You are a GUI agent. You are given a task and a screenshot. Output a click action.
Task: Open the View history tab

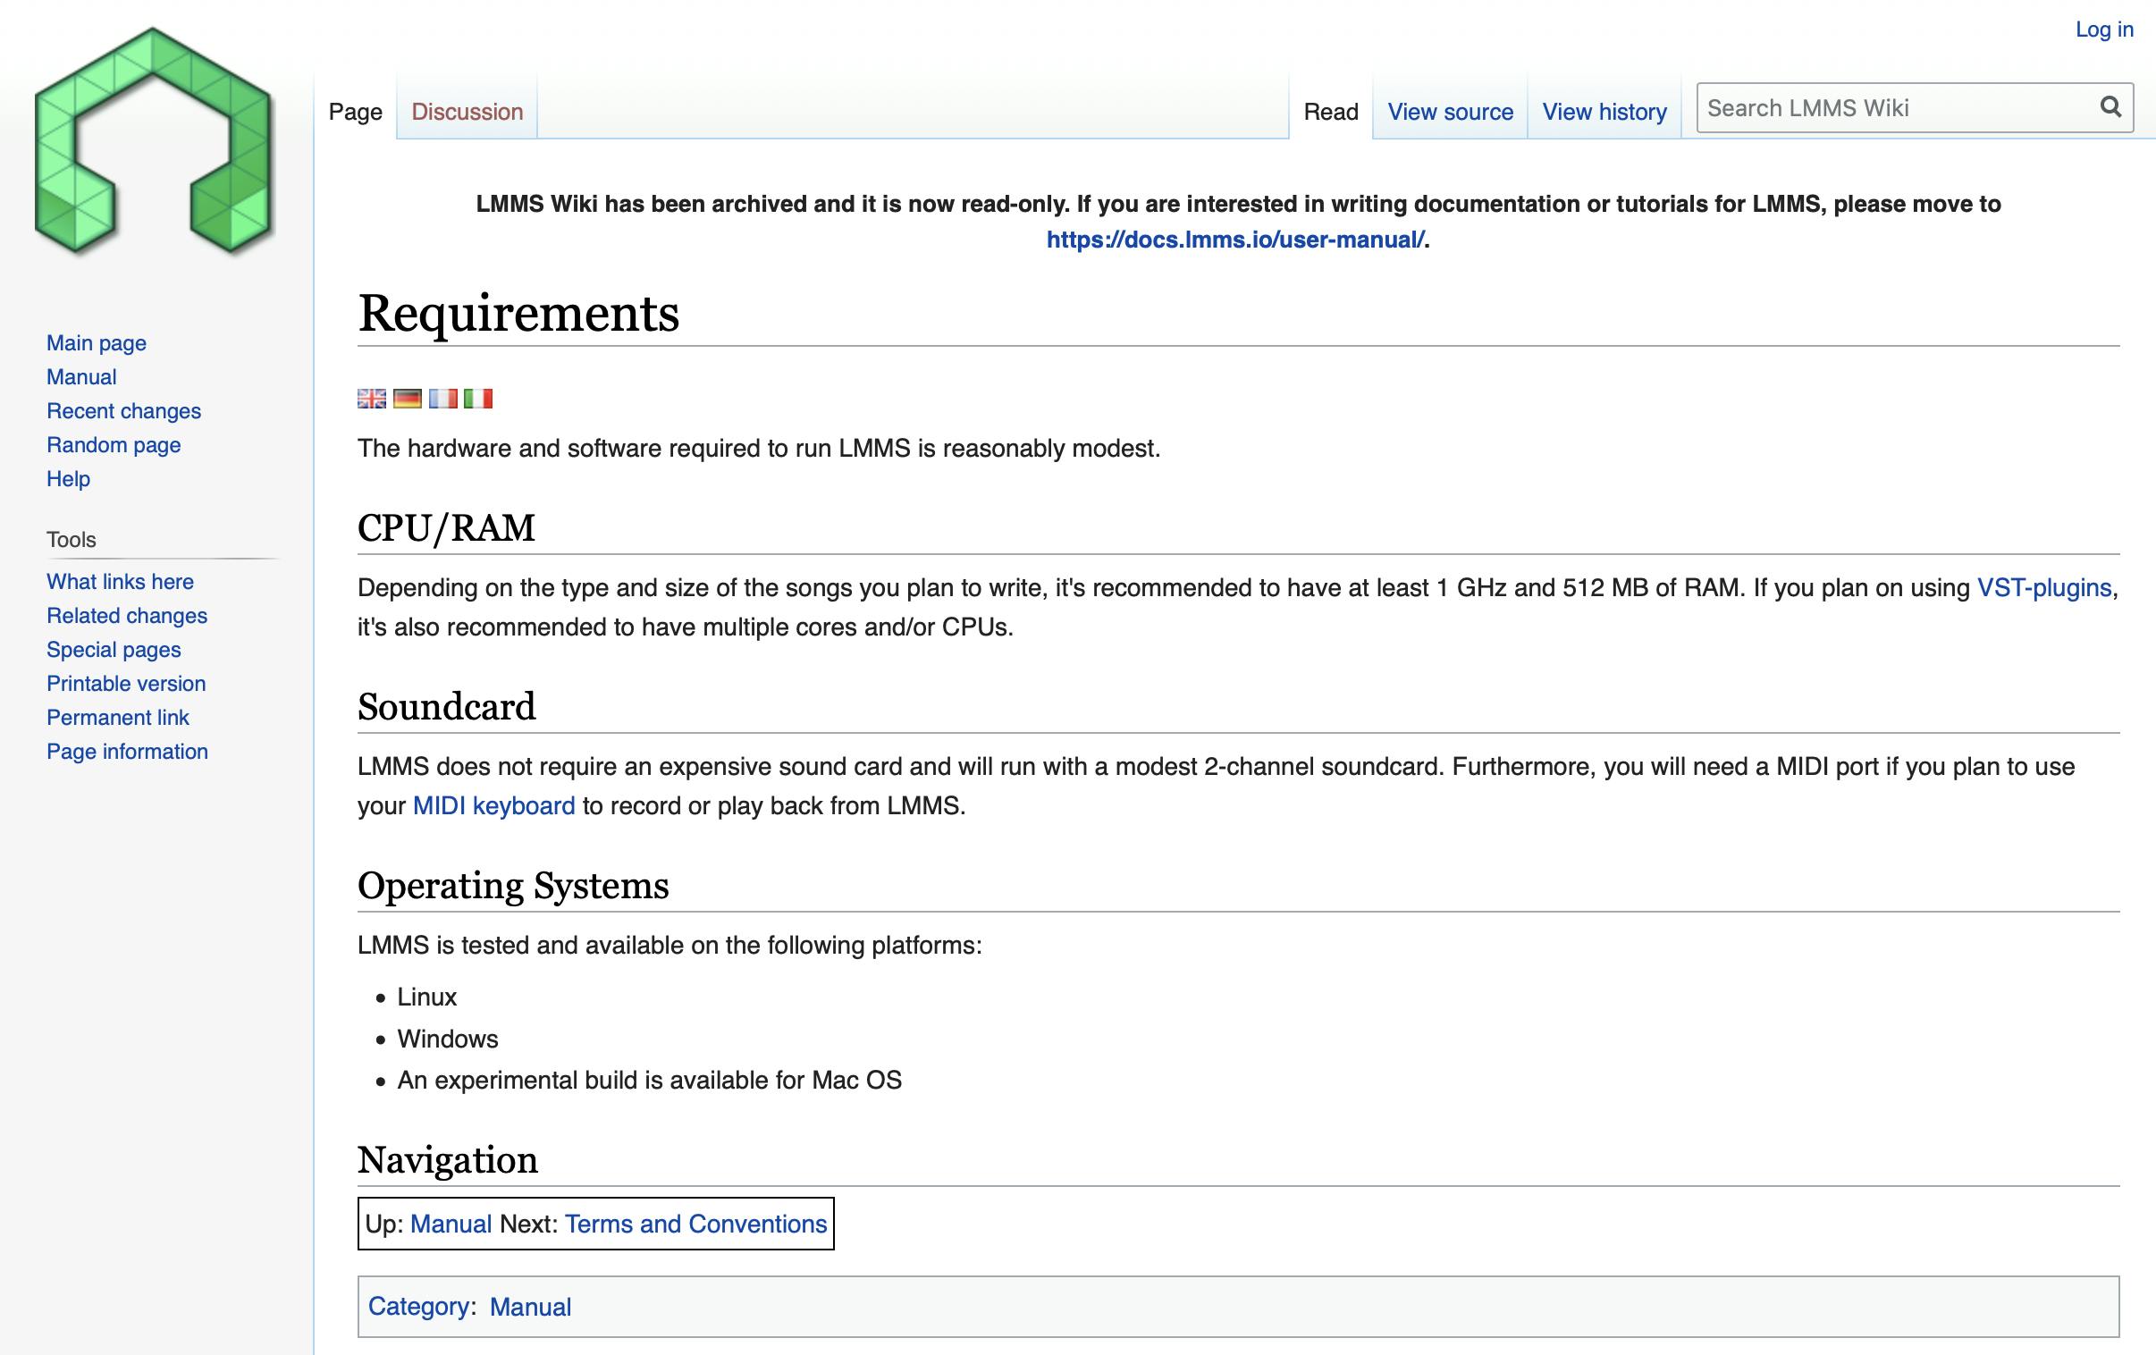click(1604, 112)
